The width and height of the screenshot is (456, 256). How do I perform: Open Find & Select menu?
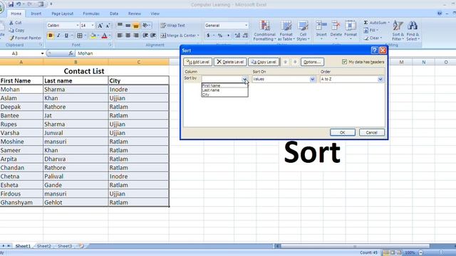(413, 31)
